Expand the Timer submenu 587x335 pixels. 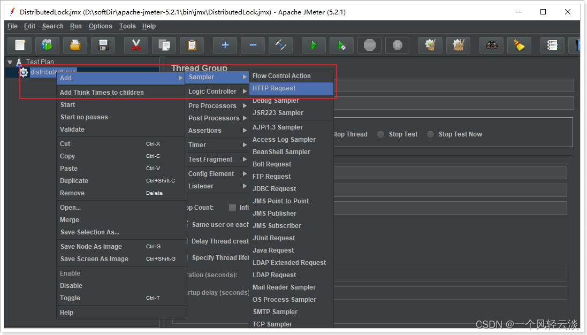(x=217, y=145)
